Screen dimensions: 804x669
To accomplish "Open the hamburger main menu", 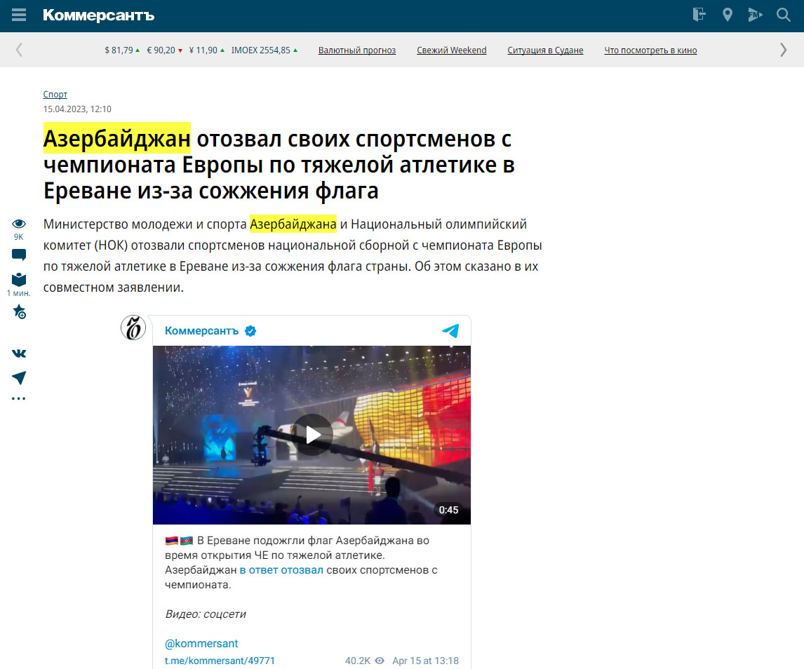I will click(19, 15).
